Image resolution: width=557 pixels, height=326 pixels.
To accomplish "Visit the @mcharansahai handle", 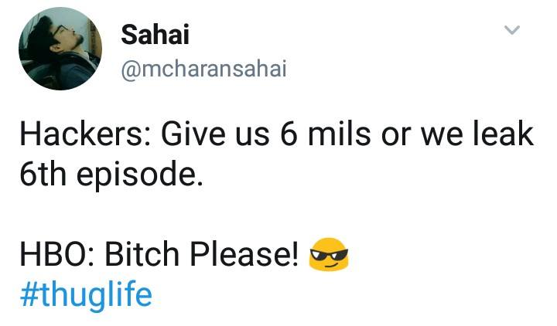I will (203, 69).
